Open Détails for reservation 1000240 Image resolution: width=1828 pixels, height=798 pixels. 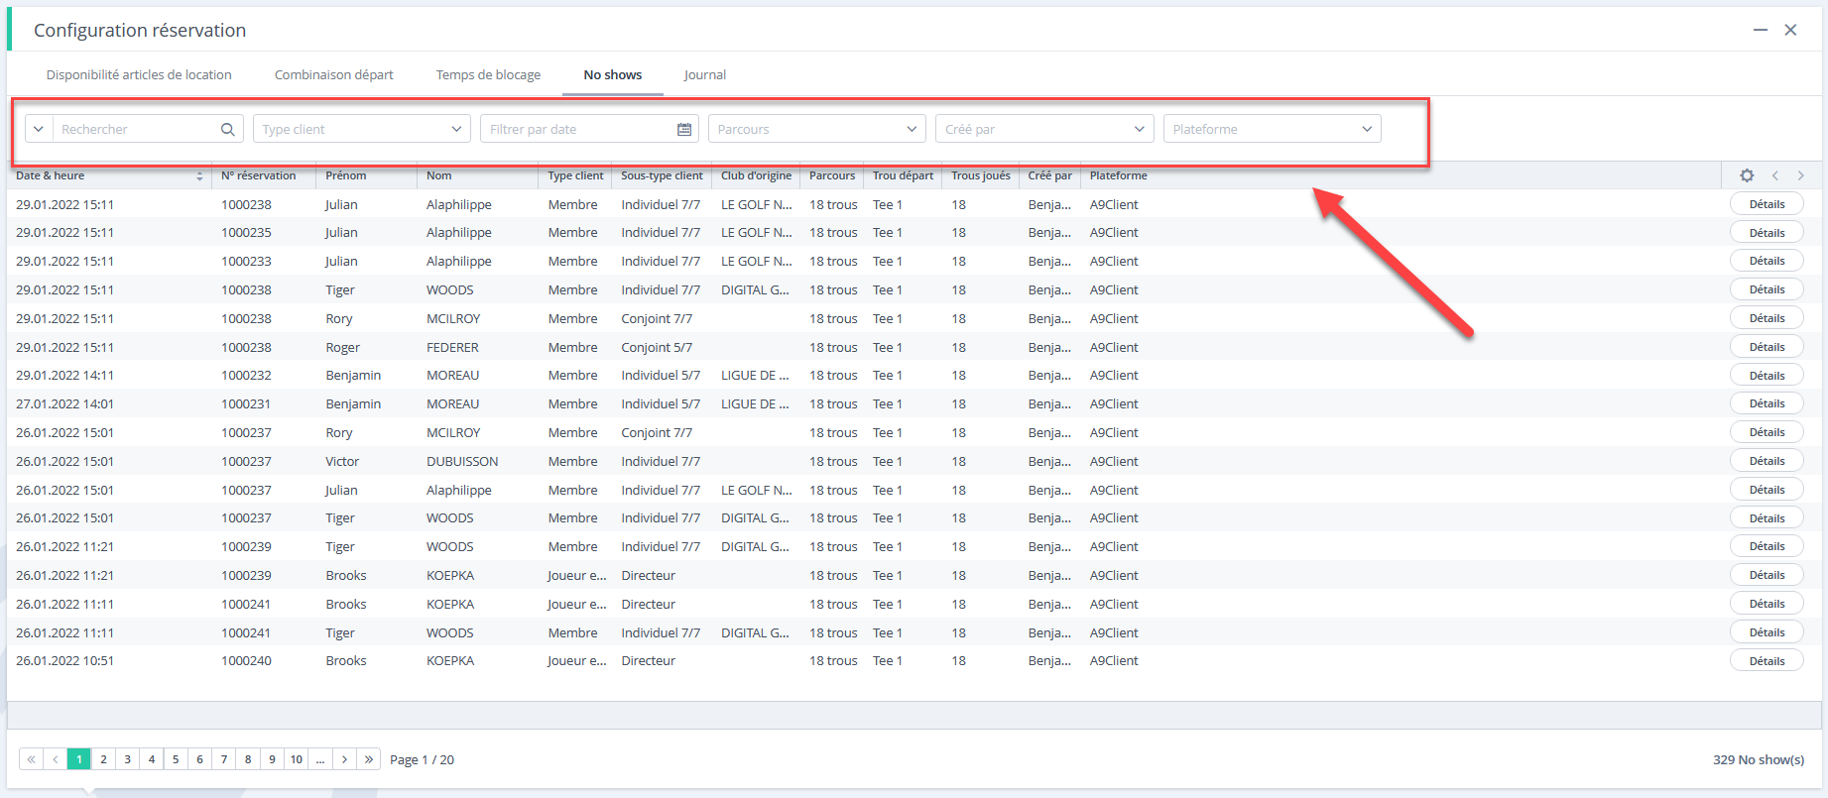(1767, 661)
